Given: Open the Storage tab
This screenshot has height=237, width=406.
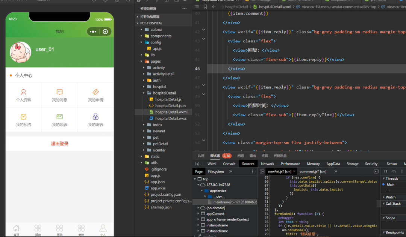Looking at the screenshot, I should pyautogui.click(x=352, y=163).
